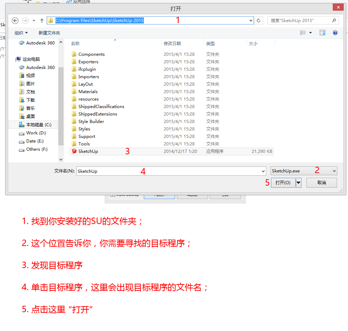Click the resources folder icon
This screenshot has height=331, width=348.
(74, 99)
